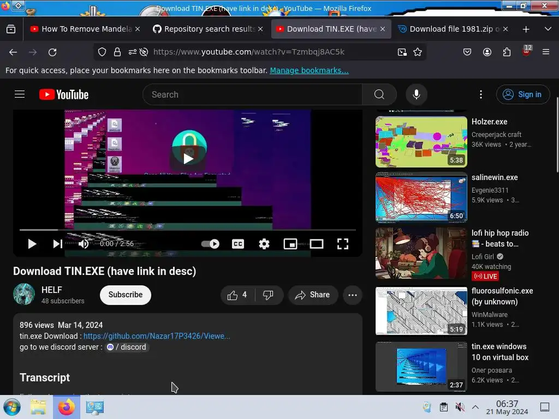Open fluorosulfonic.exe video title
559x419 pixels.
tap(502, 296)
